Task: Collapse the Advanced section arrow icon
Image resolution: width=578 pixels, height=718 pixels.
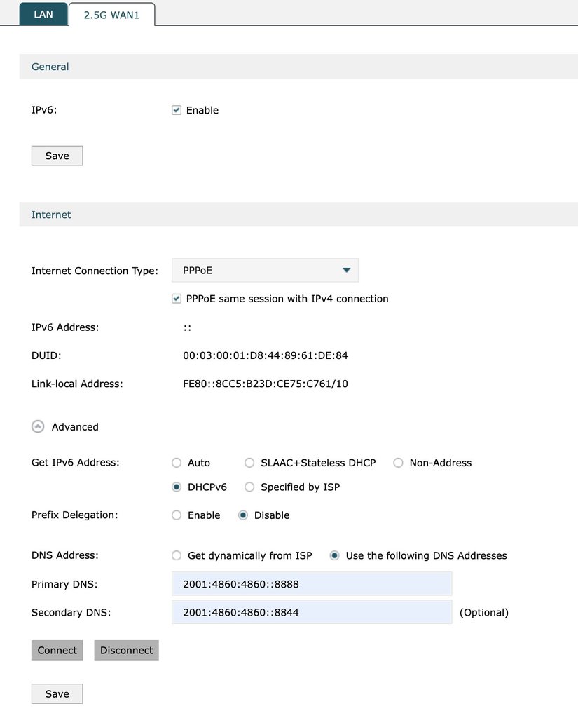Action: (x=39, y=426)
